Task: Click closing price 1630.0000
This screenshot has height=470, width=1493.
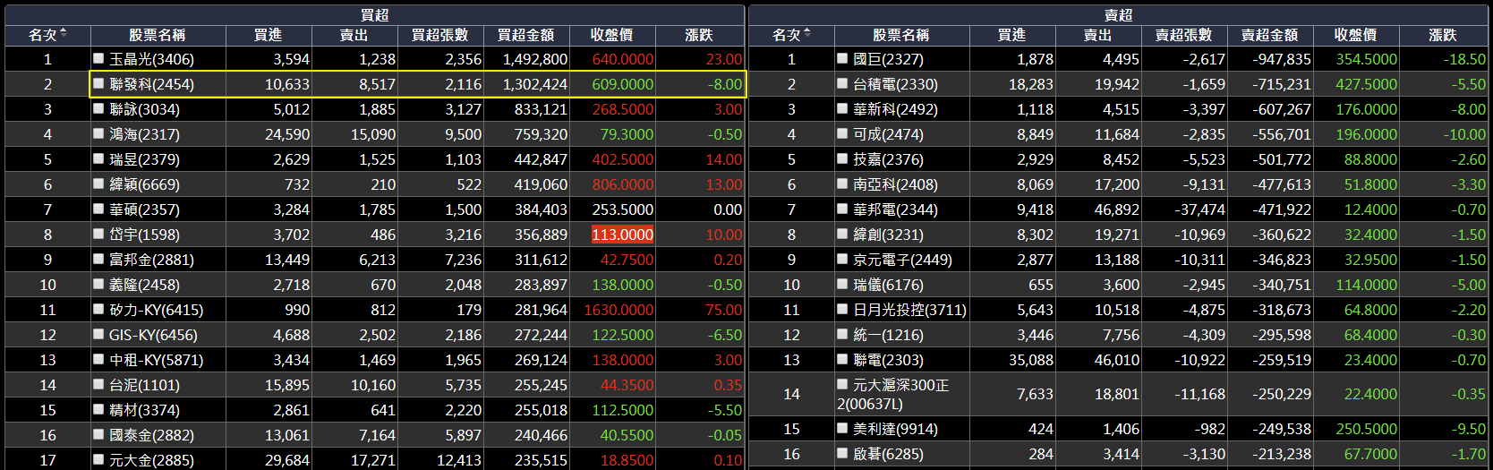Action: click(x=619, y=310)
